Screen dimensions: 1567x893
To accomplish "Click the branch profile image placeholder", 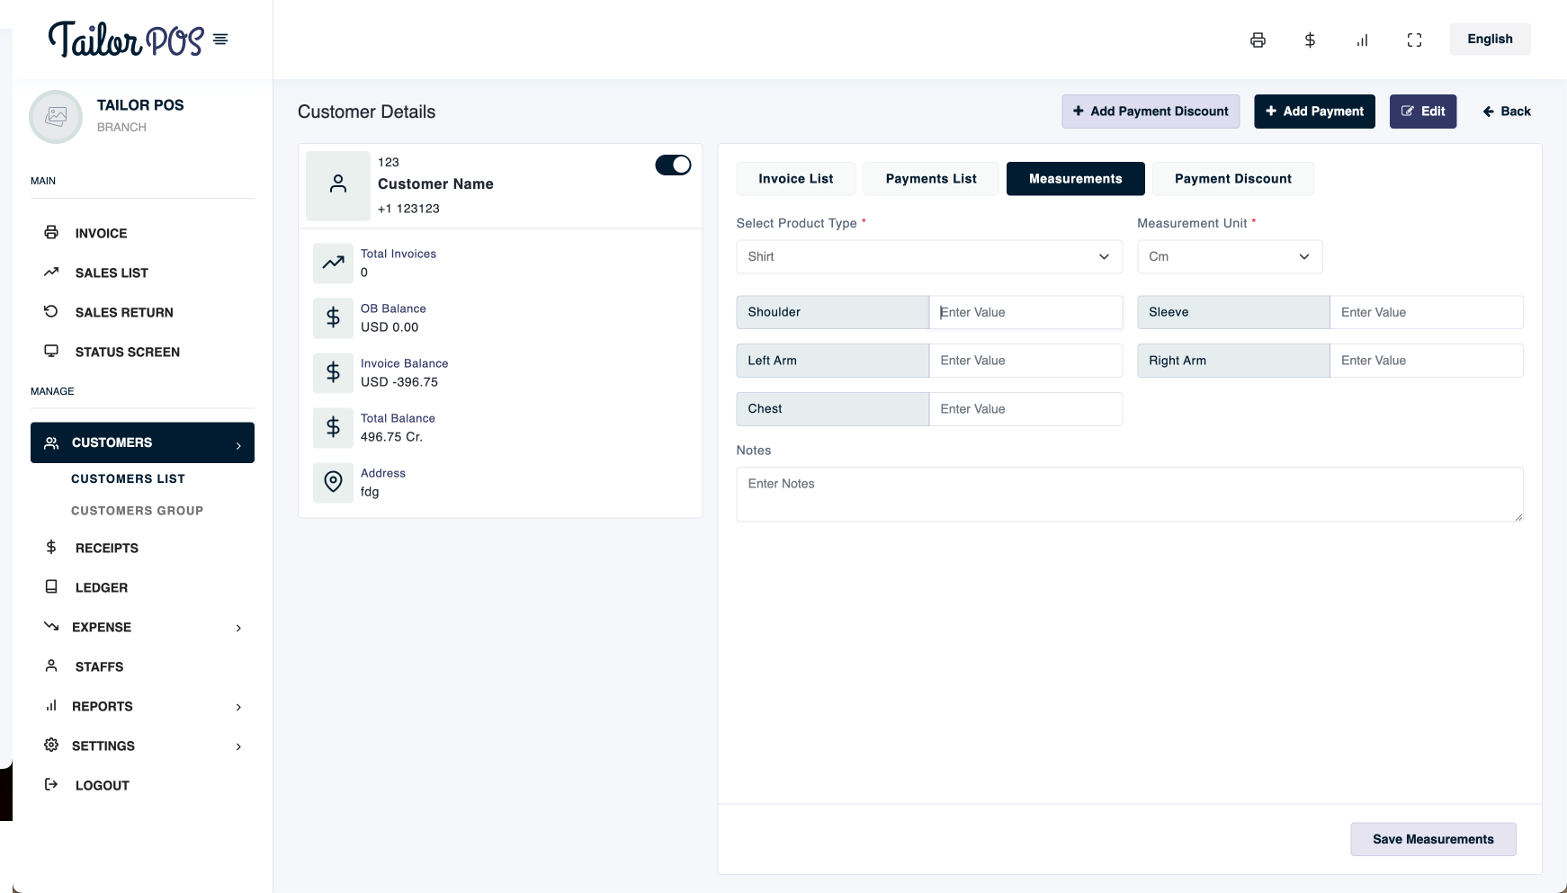I will point(56,117).
